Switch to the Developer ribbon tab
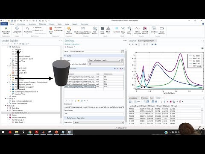Viewport: 205px width, 154px height. point(85,24)
